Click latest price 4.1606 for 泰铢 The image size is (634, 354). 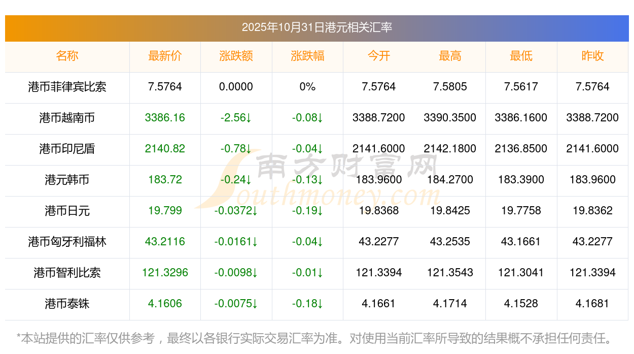pyautogui.click(x=165, y=304)
